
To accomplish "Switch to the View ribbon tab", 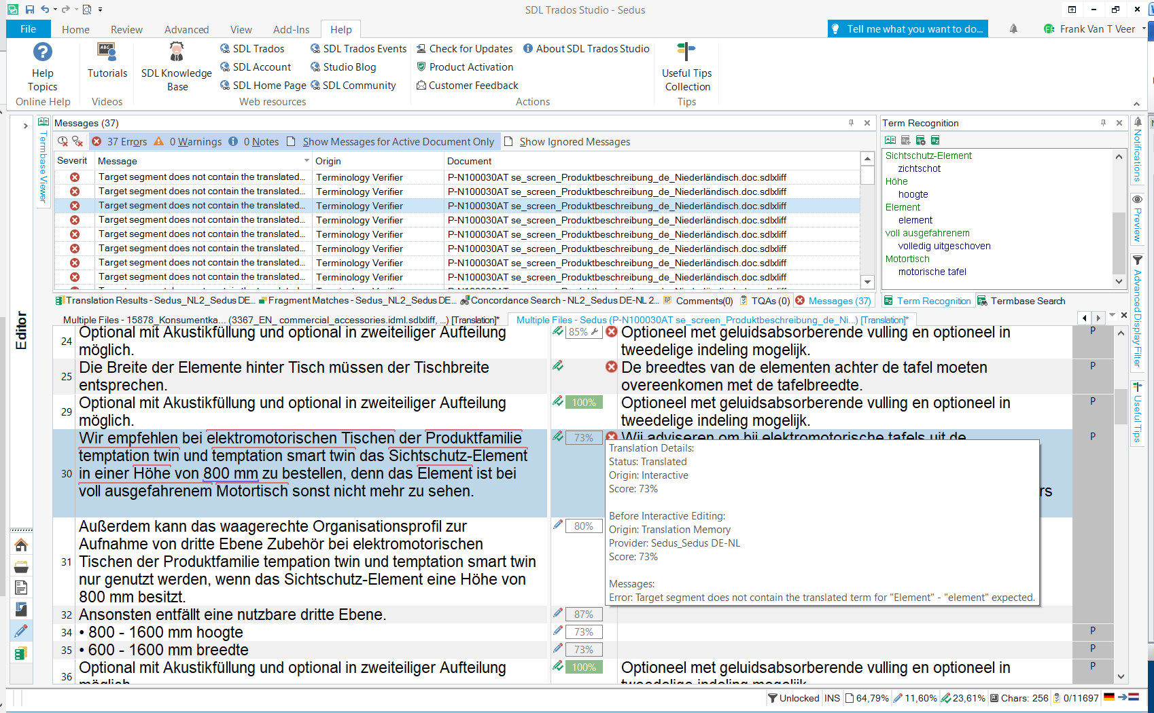I will pos(241,30).
